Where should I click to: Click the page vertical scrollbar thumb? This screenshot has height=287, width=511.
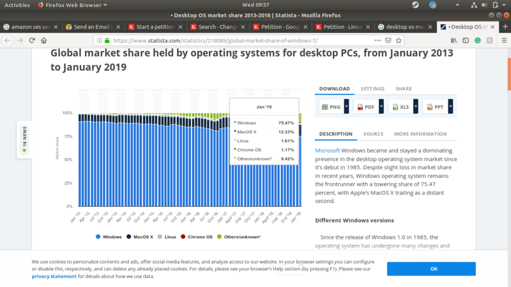[509, 74]
